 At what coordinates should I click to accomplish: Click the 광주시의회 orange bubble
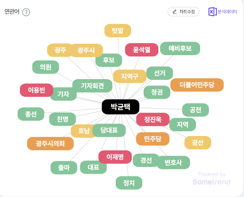pos(50,144)
